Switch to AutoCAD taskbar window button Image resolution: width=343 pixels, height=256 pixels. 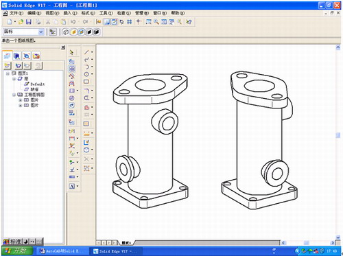(x=61, y=251)
